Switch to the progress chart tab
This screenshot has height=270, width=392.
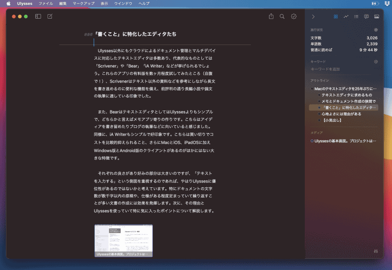click(x=346, y=17)
